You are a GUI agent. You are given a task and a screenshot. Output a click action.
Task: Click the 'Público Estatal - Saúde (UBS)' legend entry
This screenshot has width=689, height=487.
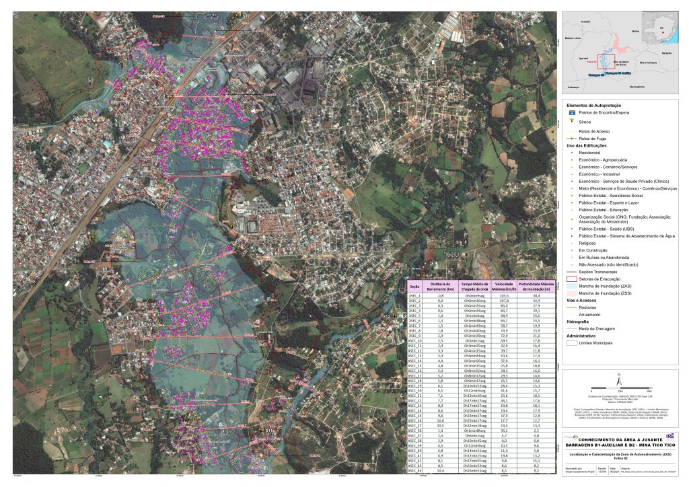click(x=606, y=229)
